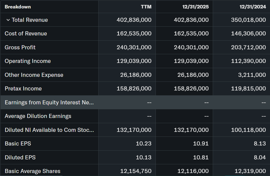The width and height of the screenshot is (270, 176).
Task: Click the Diluted EPS row label
Action: (20, 157)
